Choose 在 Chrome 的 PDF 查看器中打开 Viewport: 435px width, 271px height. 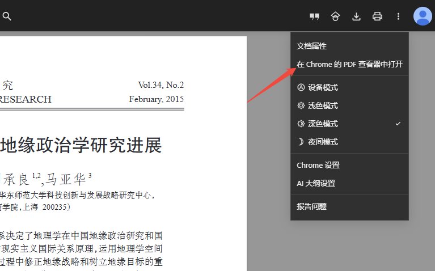[x=349, y=65]
